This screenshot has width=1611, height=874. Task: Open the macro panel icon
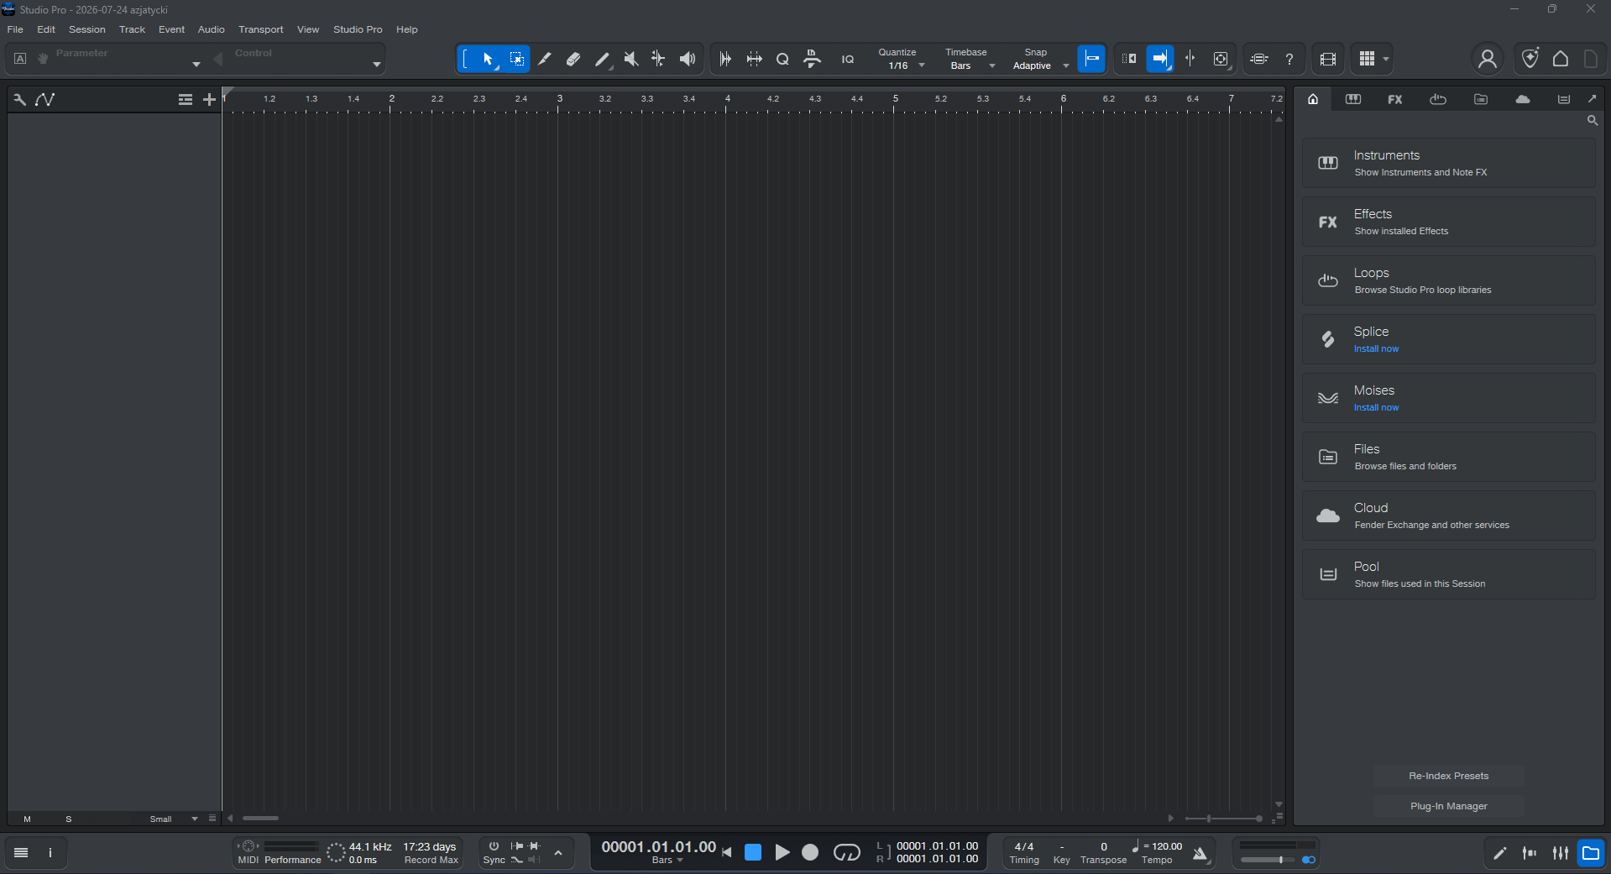click(1258, 59)
